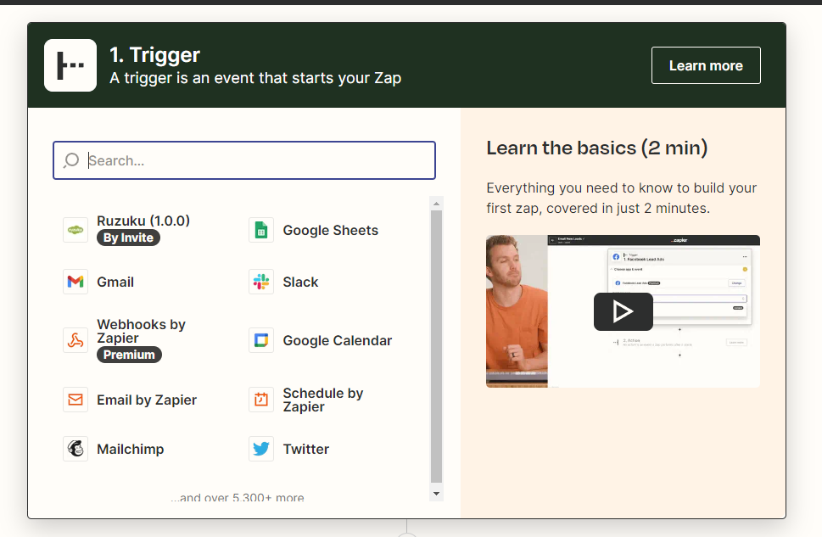Click the Ruzuku app icon

pyautogui.click(x=75, y=230)
